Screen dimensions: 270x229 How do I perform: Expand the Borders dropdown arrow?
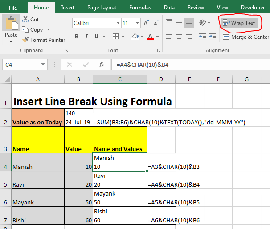pyautogui.click(x=123, y=37)
